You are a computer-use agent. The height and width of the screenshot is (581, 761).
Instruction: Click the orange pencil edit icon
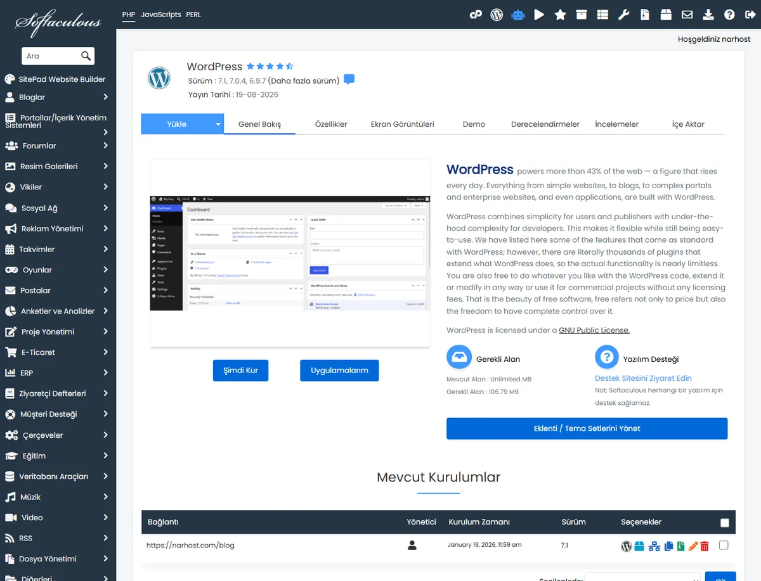[693, 546]
